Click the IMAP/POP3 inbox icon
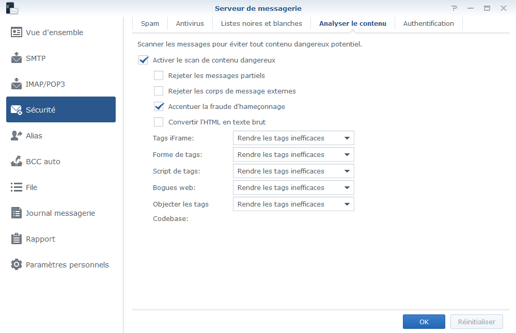The height and width of the screenshot is (333, 516). [x=17, y=84]
